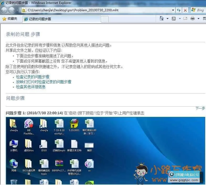This screenshot has width=206, height=185.
Task: Click the 下一步 next step link
Action: [200, 108]
